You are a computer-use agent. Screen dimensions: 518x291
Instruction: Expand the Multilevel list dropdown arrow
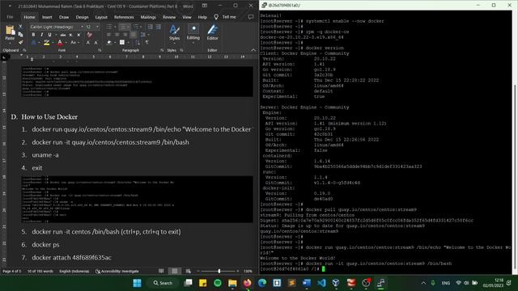pyautogui.click(x=141, y=27)
